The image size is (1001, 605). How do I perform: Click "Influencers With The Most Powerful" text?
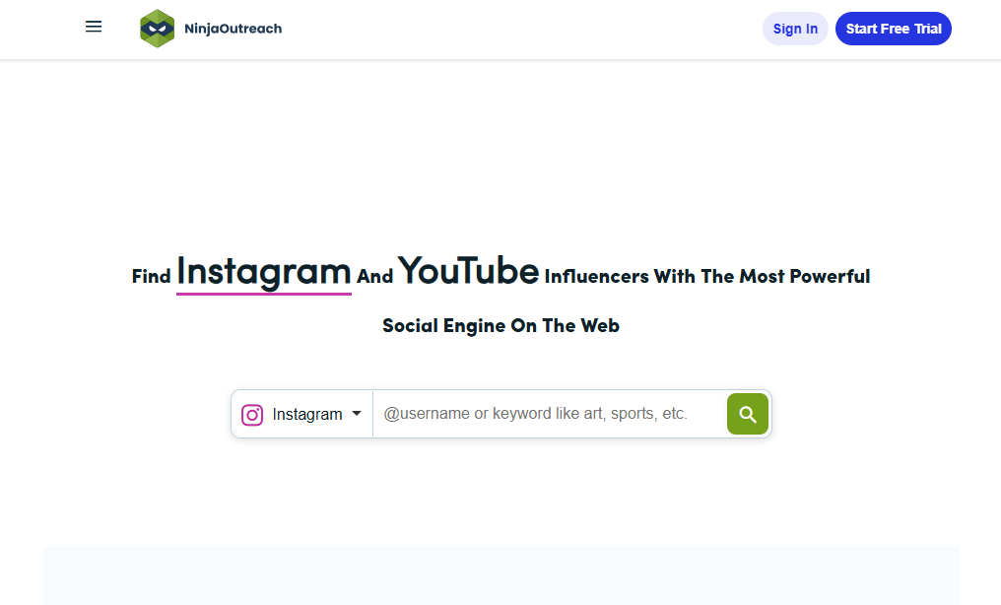click(706, 277)
